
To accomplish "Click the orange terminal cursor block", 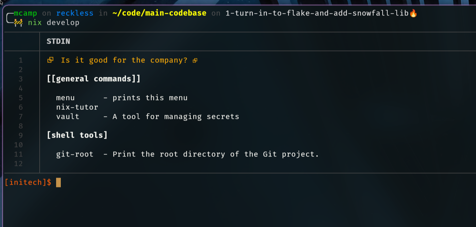I will [x=58, y=182].
